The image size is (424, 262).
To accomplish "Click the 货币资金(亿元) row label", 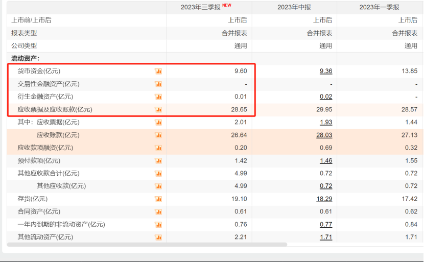I will click(x=39, y=71).
